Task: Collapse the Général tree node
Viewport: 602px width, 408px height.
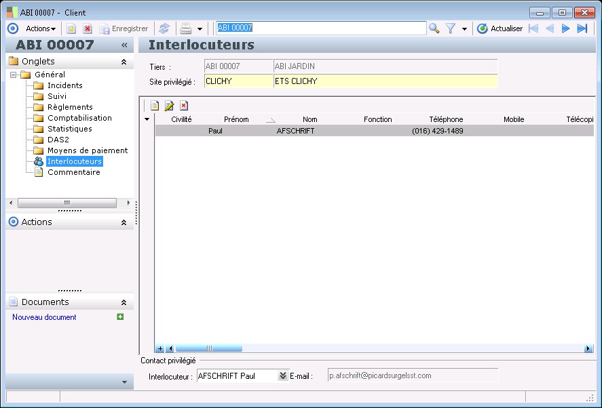Action: 14,75
